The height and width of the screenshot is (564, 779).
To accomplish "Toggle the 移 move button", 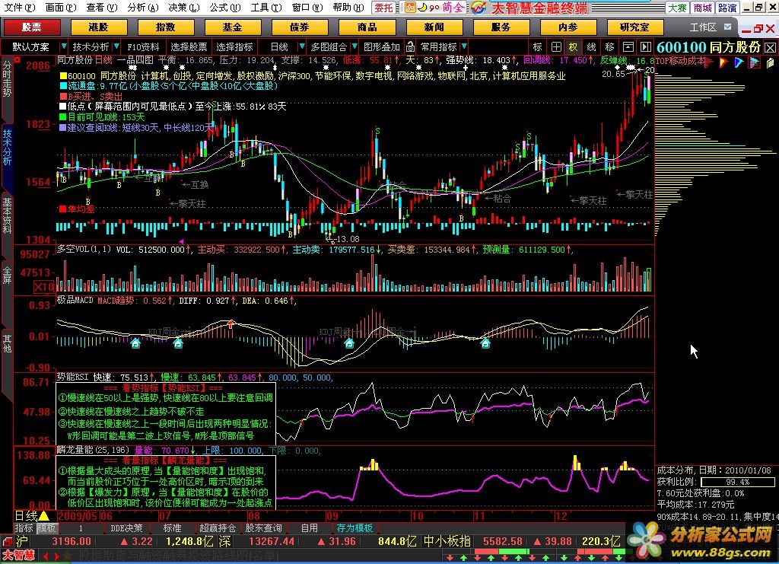I will tap(609, 47).
